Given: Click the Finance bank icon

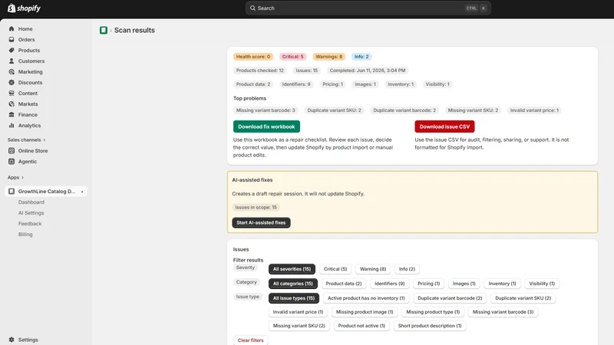Looking at the screenshot, I should 12,114.
